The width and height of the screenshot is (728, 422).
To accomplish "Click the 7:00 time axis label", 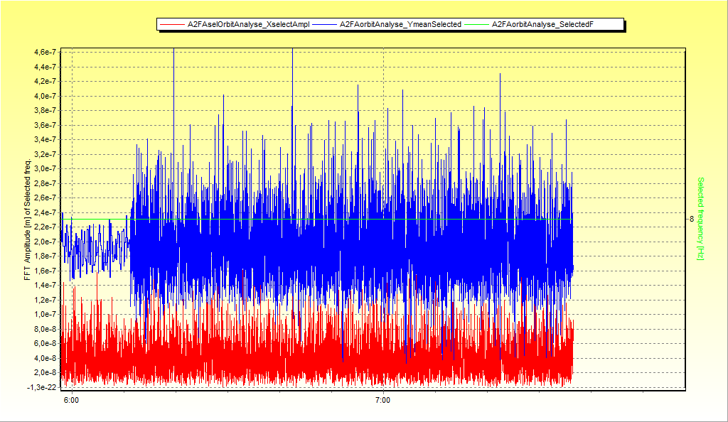I will 382,401.
